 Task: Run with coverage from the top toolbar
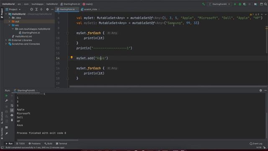[x=245, y=4]
